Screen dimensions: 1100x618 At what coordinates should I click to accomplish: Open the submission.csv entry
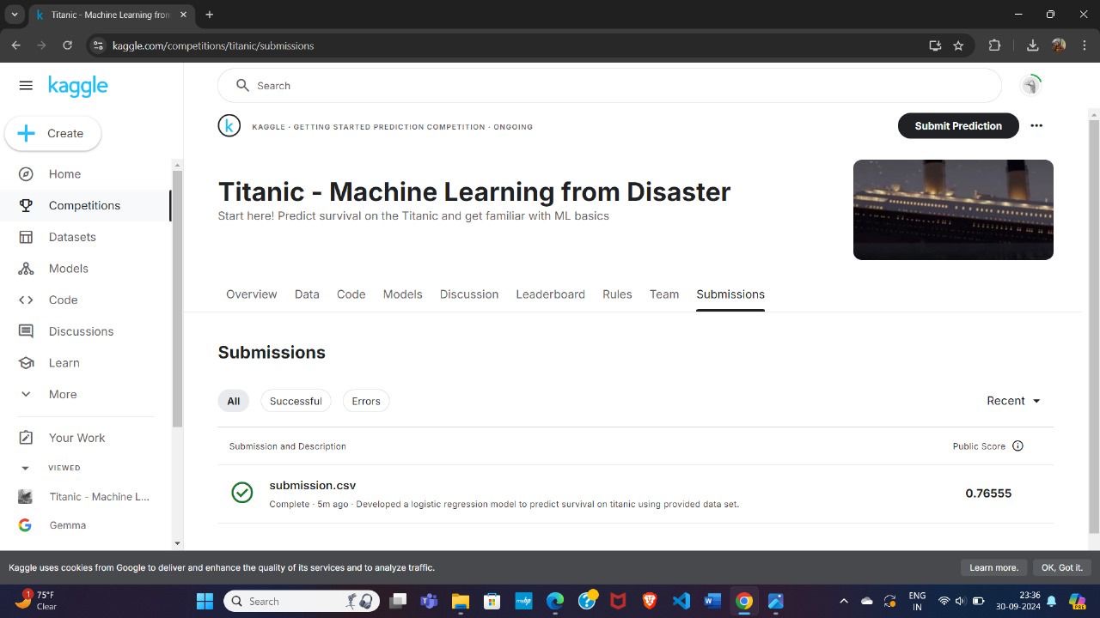click(x=312, y=485)
